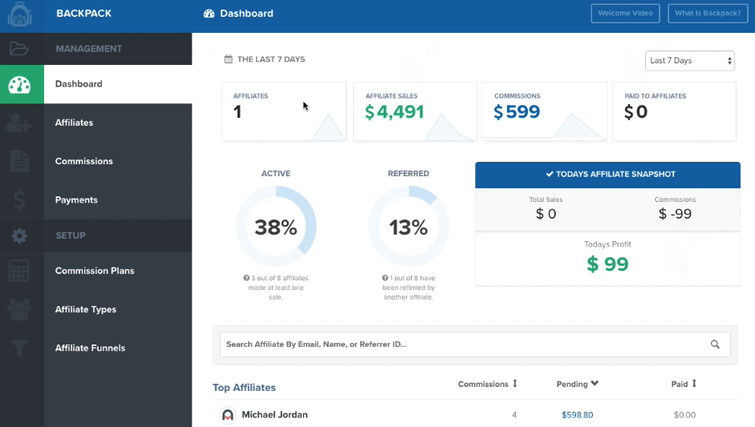Sort by the Paid column arrow
The image size is (755, 427).
point(694,383)
